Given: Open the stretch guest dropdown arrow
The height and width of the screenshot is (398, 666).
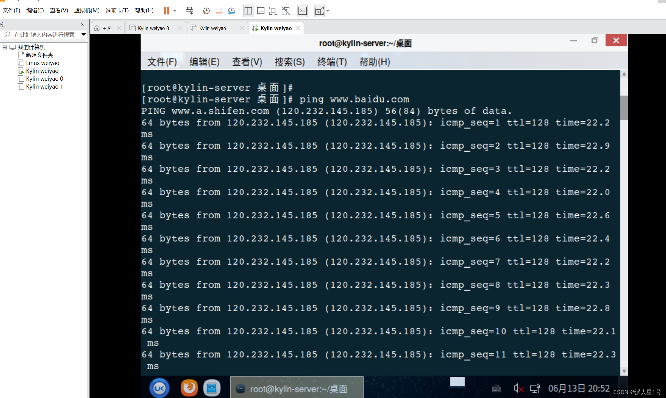Looking at the screenshot, I should click(328, 11).
